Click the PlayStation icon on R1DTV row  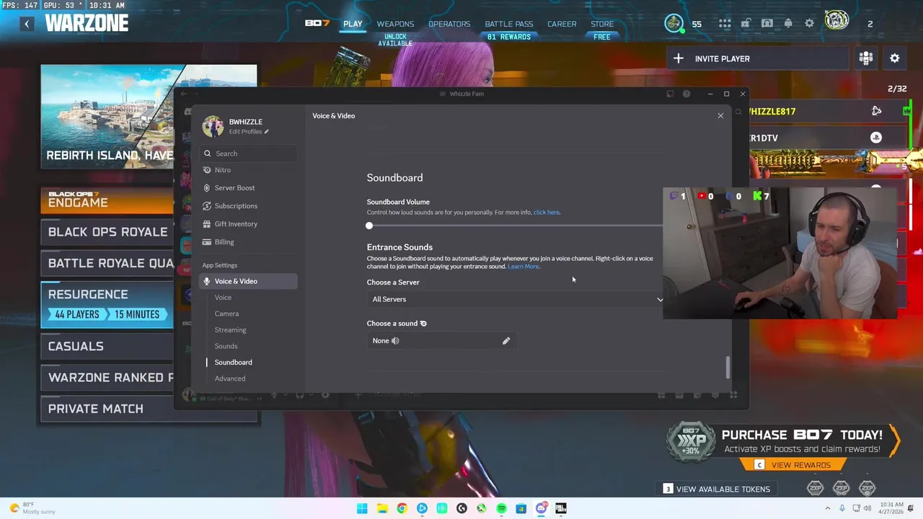(876, 138)
